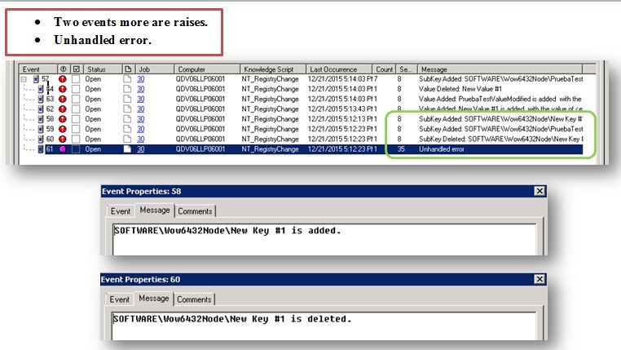
Task: Switch to Event tab in Event Properties: 60
Action: pos(120,299)
